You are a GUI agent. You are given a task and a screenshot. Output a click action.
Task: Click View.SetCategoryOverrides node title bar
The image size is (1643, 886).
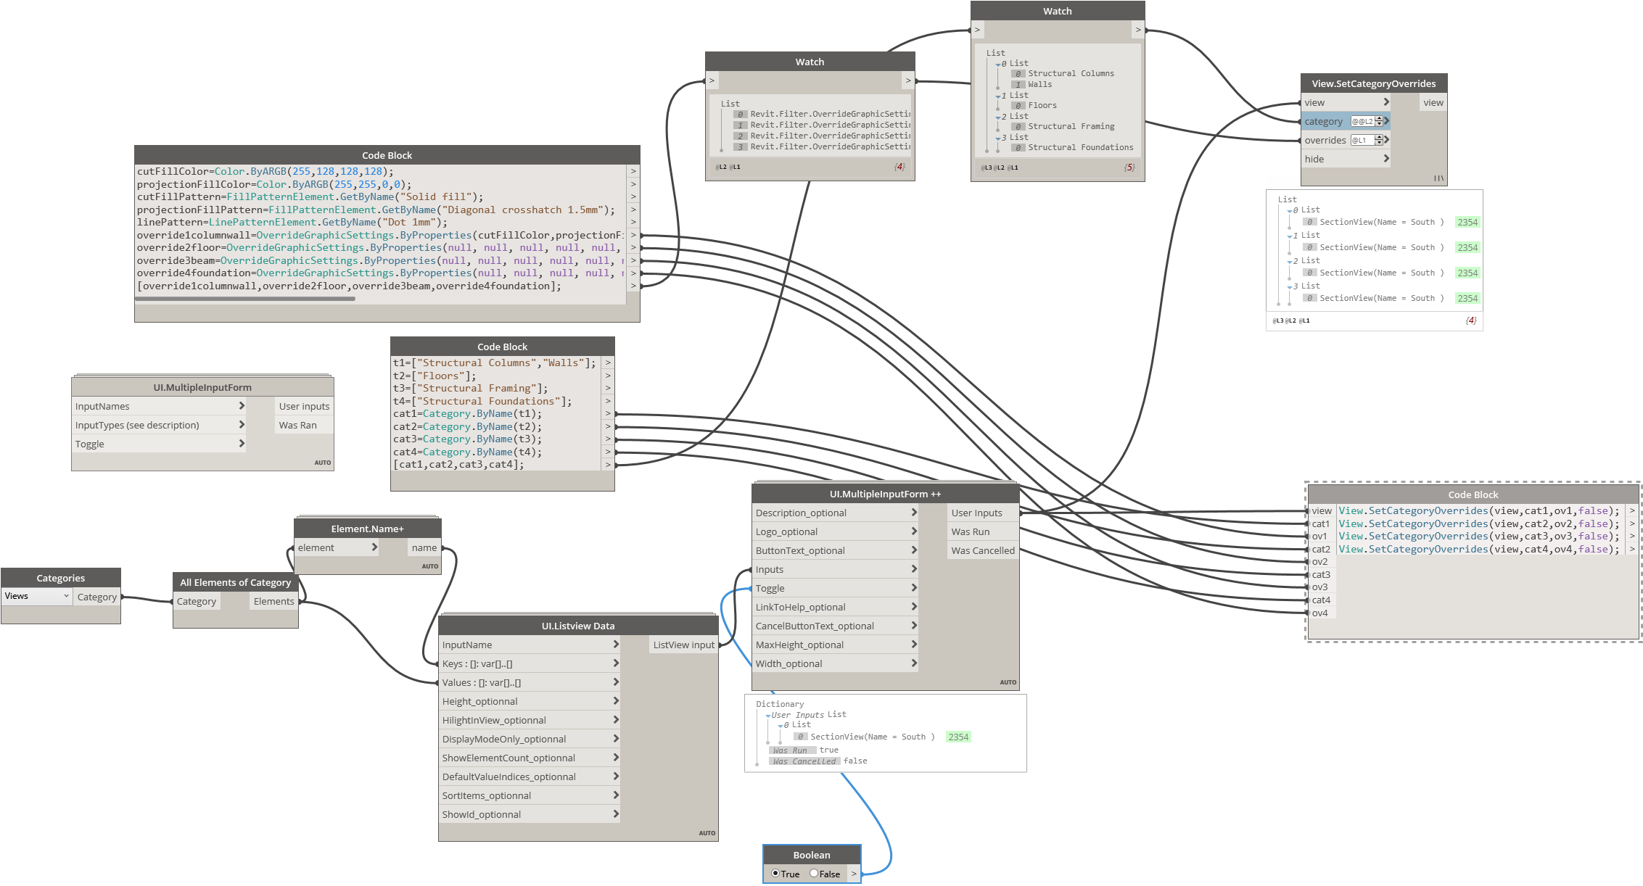coord(1373,83)
